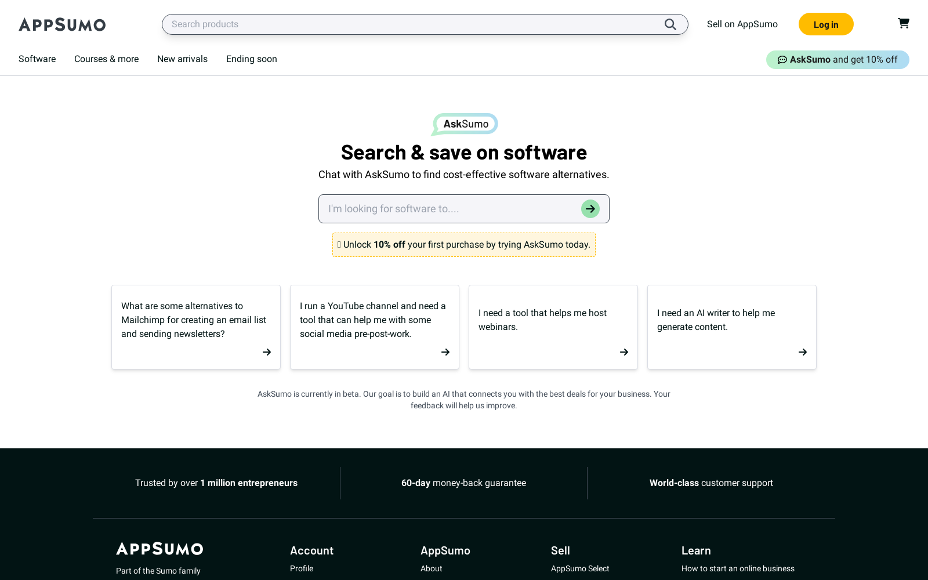Click the World-class customer support text
This screenshot has width=928, height=580.
[x=711, y=483]
